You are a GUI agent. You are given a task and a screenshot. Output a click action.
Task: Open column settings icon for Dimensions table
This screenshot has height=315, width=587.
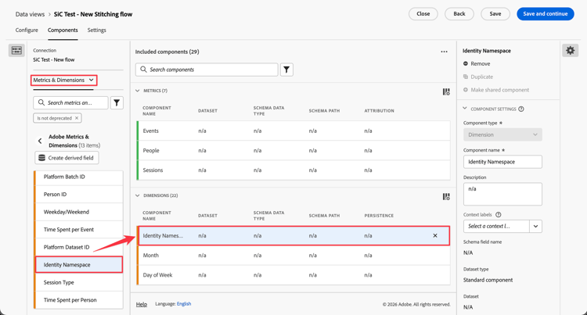446,197
